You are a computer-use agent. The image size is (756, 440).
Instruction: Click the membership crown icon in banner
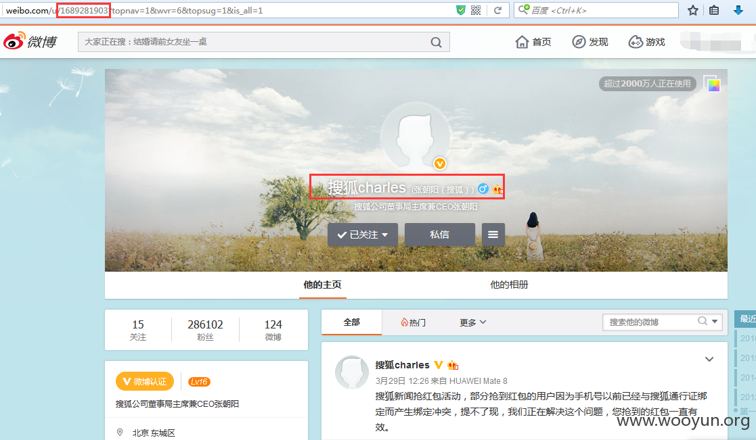tap(497, 190)
